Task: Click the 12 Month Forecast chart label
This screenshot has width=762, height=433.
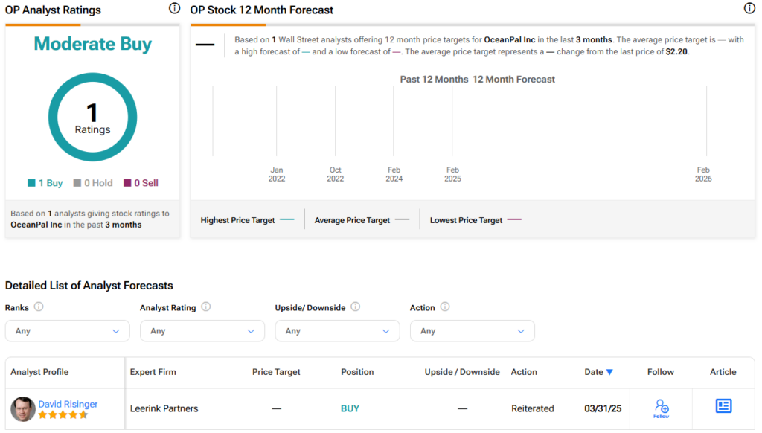Action: point(513,79)
